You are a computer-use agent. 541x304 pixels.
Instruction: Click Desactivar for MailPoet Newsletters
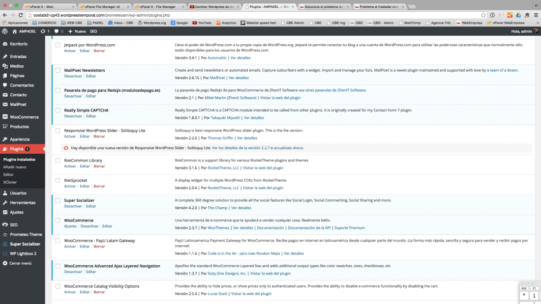[73, 76]
